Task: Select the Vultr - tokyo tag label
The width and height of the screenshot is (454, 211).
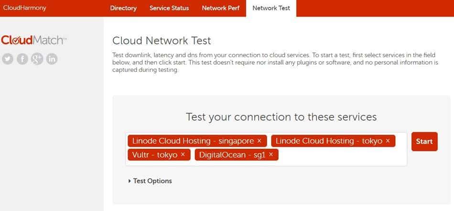Action: (154, 155)
